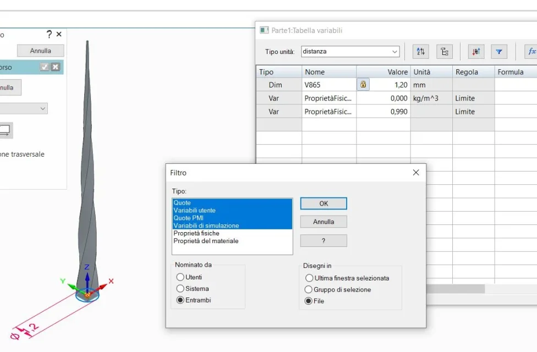Click the rectangle selection icon in left panel
537x352 pixels.
point(5,130)
